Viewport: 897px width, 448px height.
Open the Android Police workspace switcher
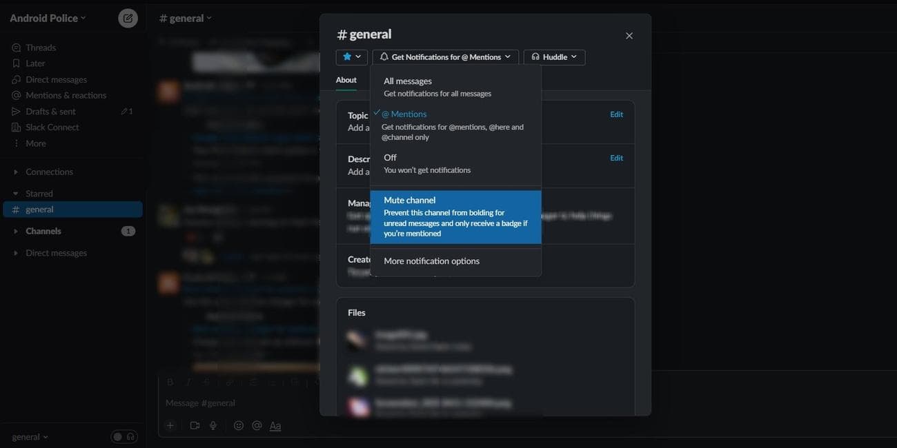(45, 18)
